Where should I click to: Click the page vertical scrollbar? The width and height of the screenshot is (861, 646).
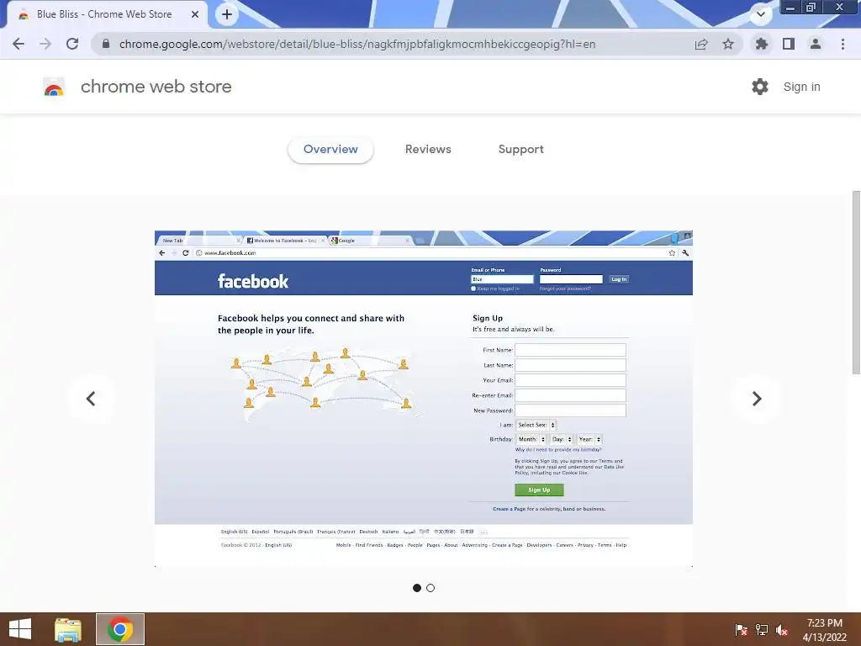click(x=856, y=283)
